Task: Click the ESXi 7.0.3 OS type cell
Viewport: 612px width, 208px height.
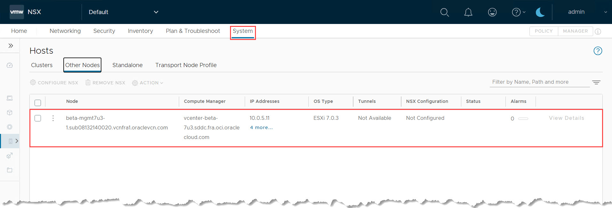Action: pyautogui.click(x=326, y=118)
